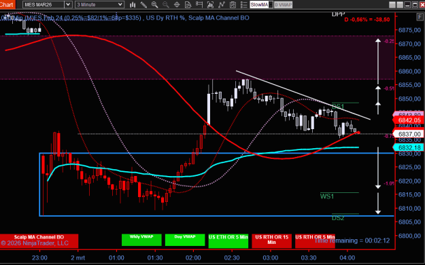Click the Scalp MA Channel BO indicator label
This screenshot has height=265, width=425.
point(219,18)
